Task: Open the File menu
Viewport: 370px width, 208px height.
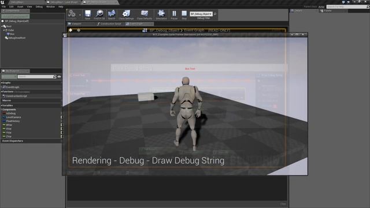Action: click(x=4, y=6)
